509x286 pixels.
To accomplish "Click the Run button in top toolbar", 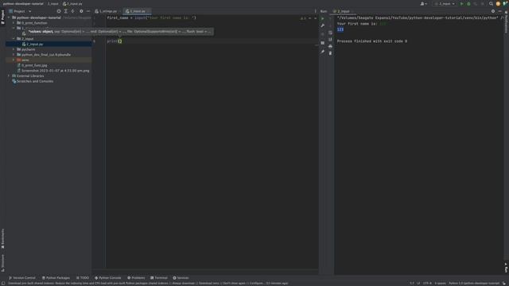I will [461, 4].
